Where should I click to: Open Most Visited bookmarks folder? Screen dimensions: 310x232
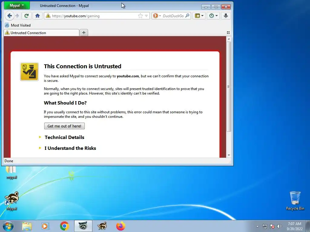pyautogui.click(x=18, y=25)
